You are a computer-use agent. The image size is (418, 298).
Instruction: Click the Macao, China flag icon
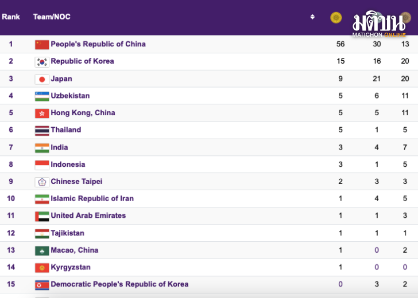[42, 250]
